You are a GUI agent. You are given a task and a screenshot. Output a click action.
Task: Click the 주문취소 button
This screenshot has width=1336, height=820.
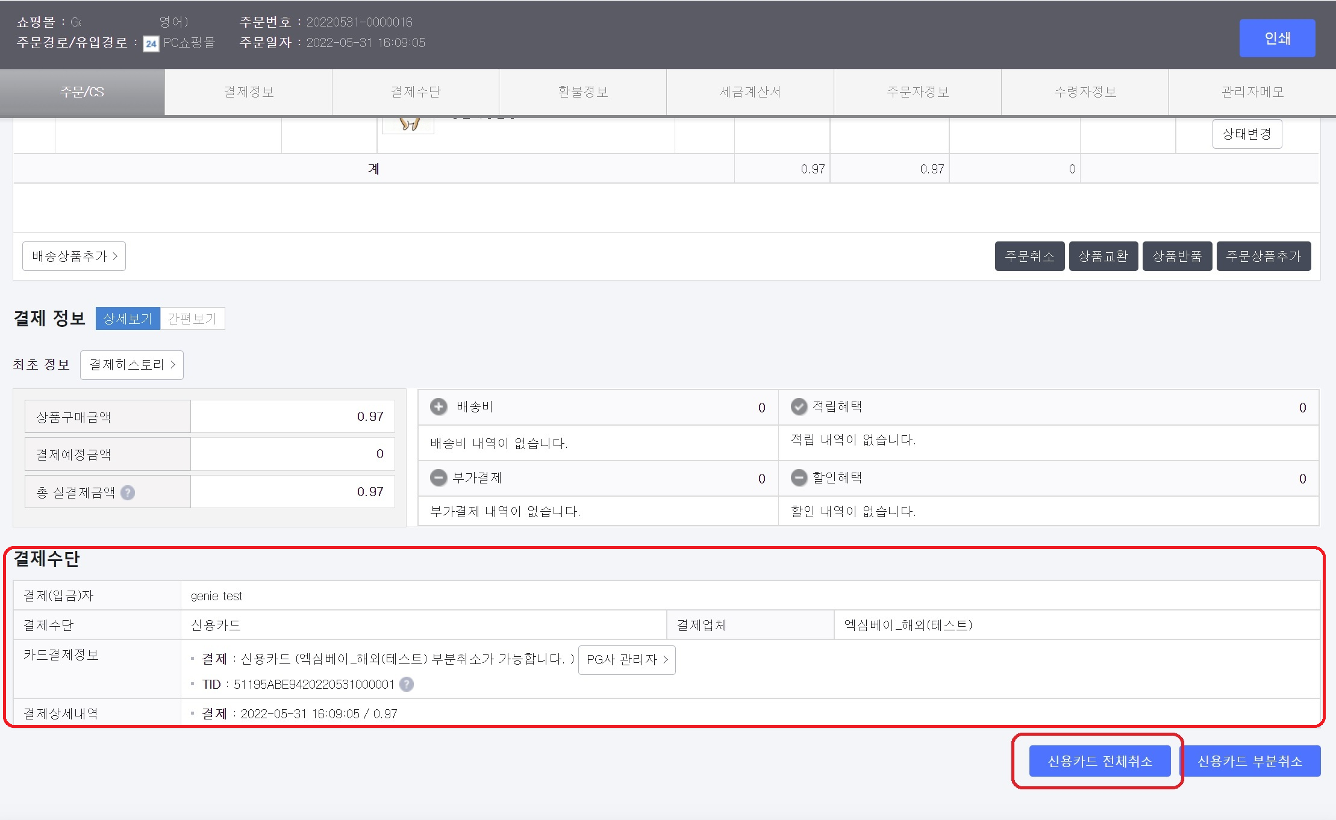[x=1029, y=256]
